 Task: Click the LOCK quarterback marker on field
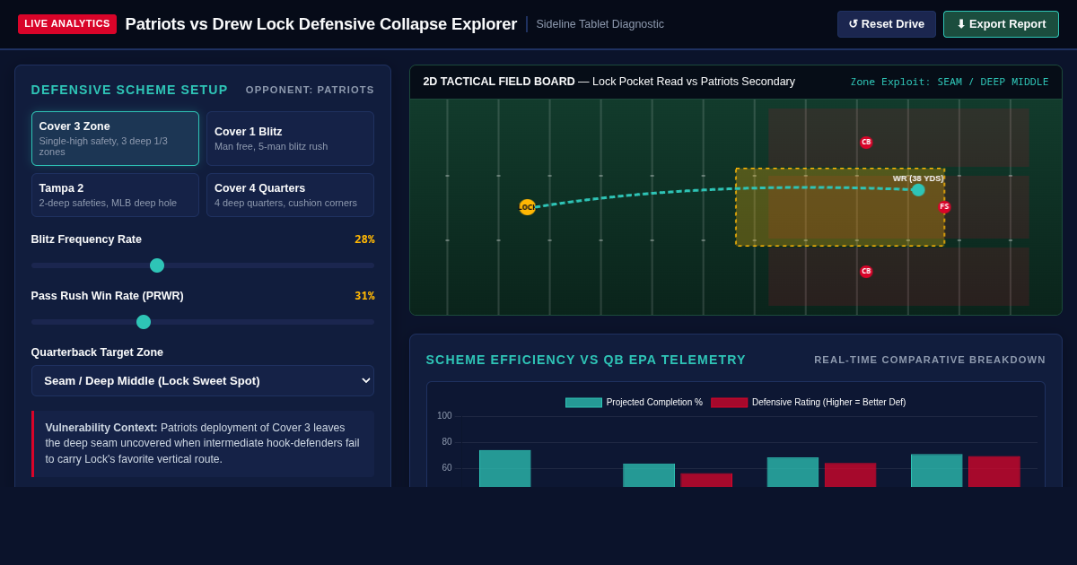click(x=527, y=207)
